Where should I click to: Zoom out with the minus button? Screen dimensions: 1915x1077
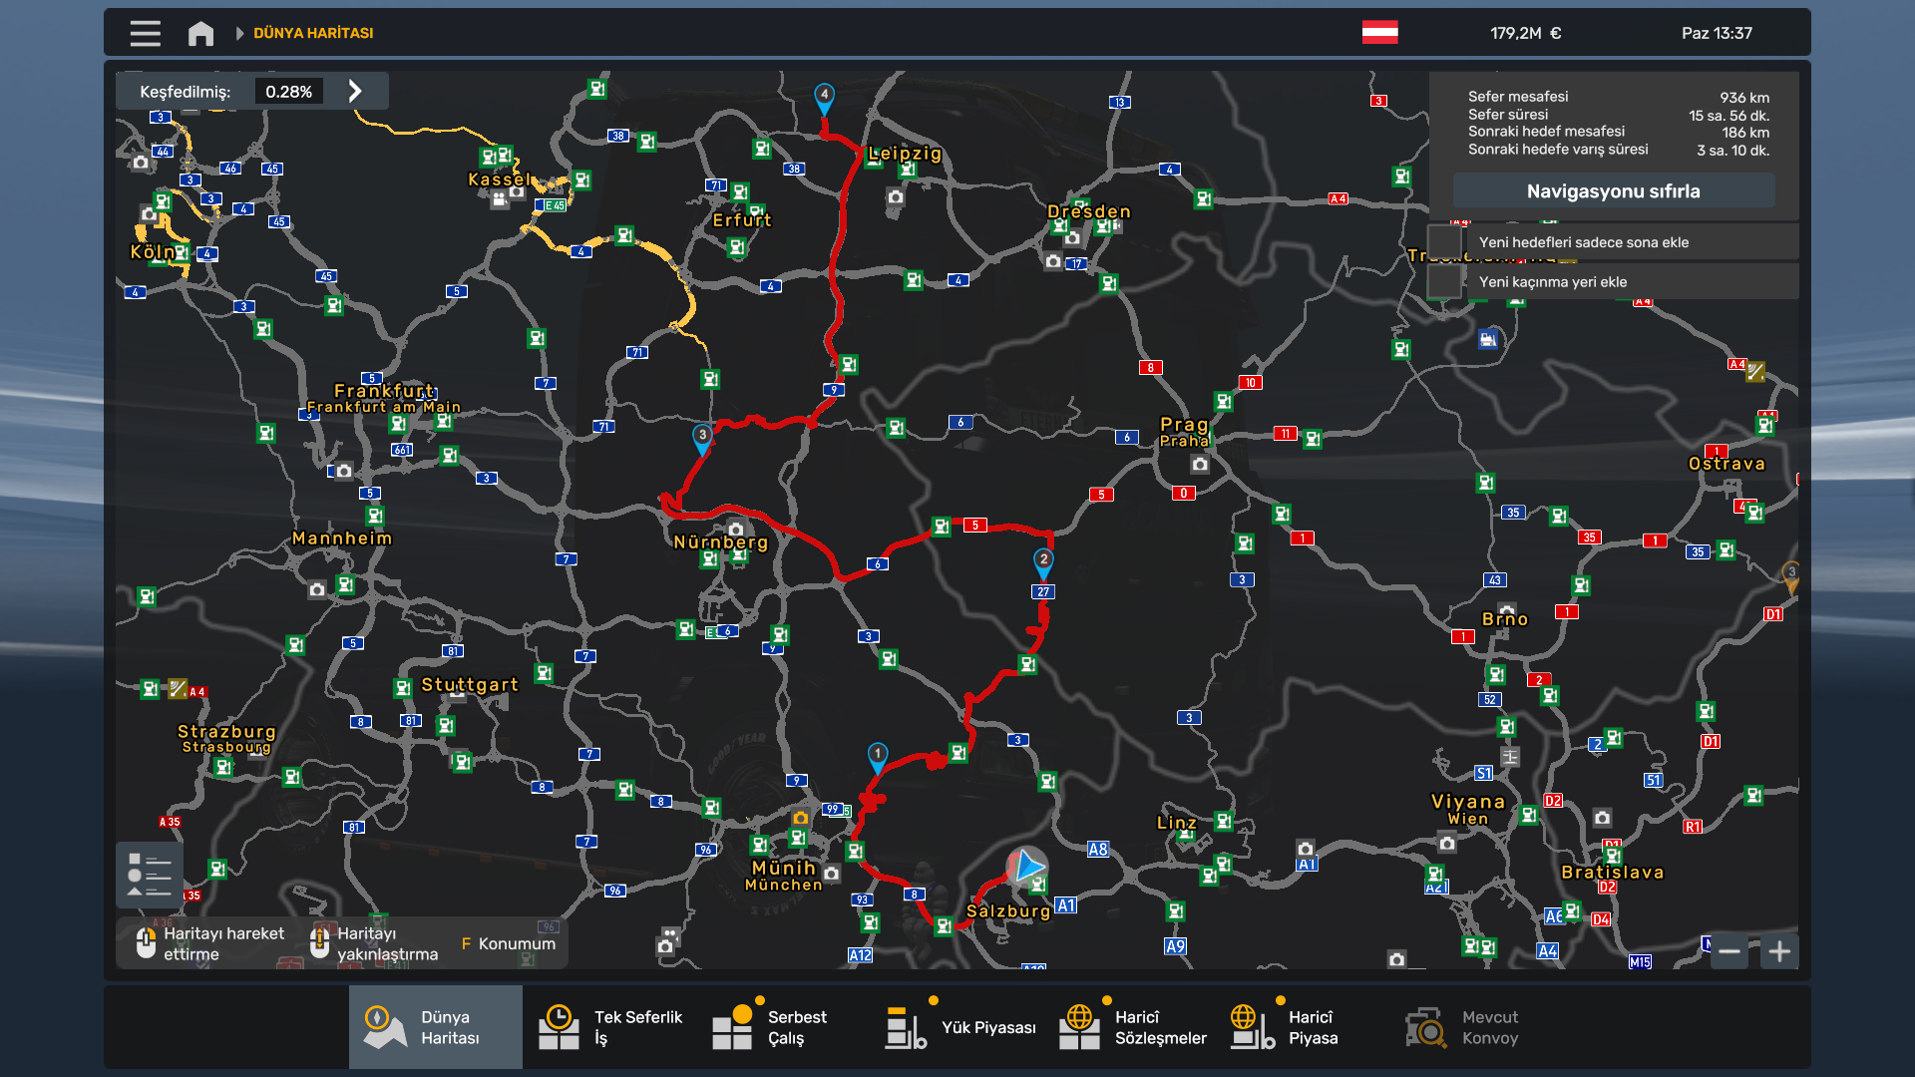[1729, 951]
